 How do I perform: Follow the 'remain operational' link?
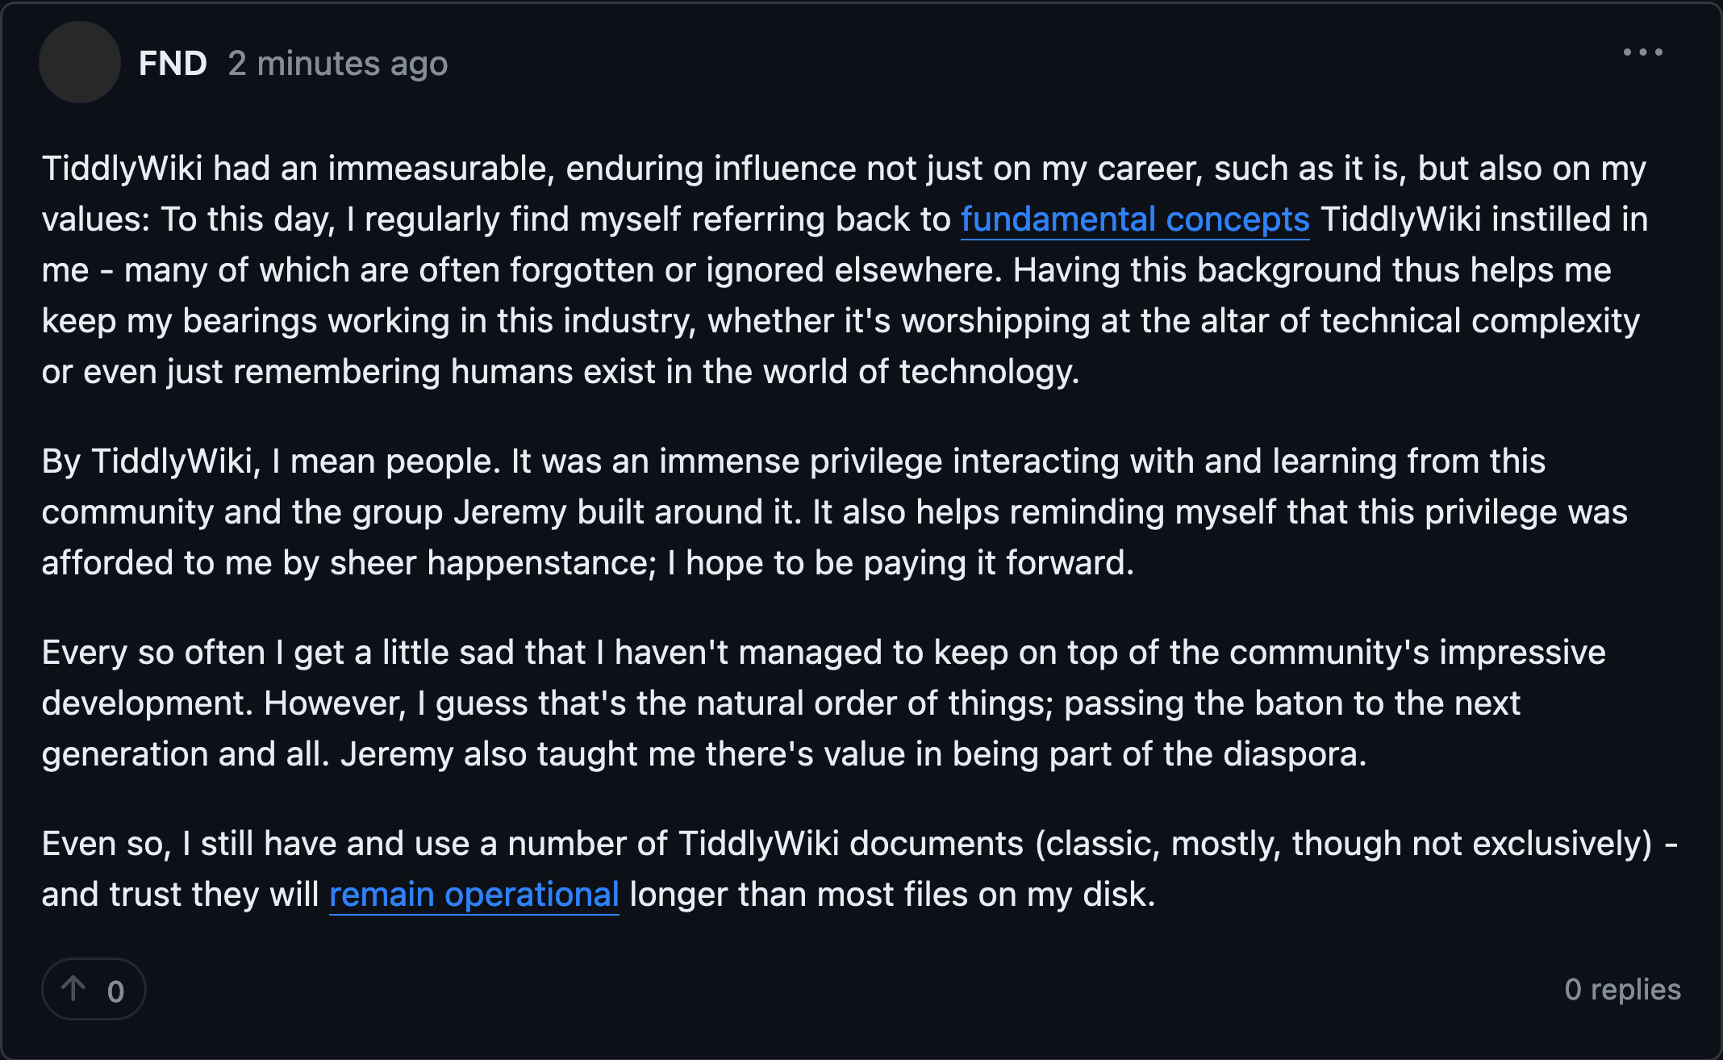(474, 895)
